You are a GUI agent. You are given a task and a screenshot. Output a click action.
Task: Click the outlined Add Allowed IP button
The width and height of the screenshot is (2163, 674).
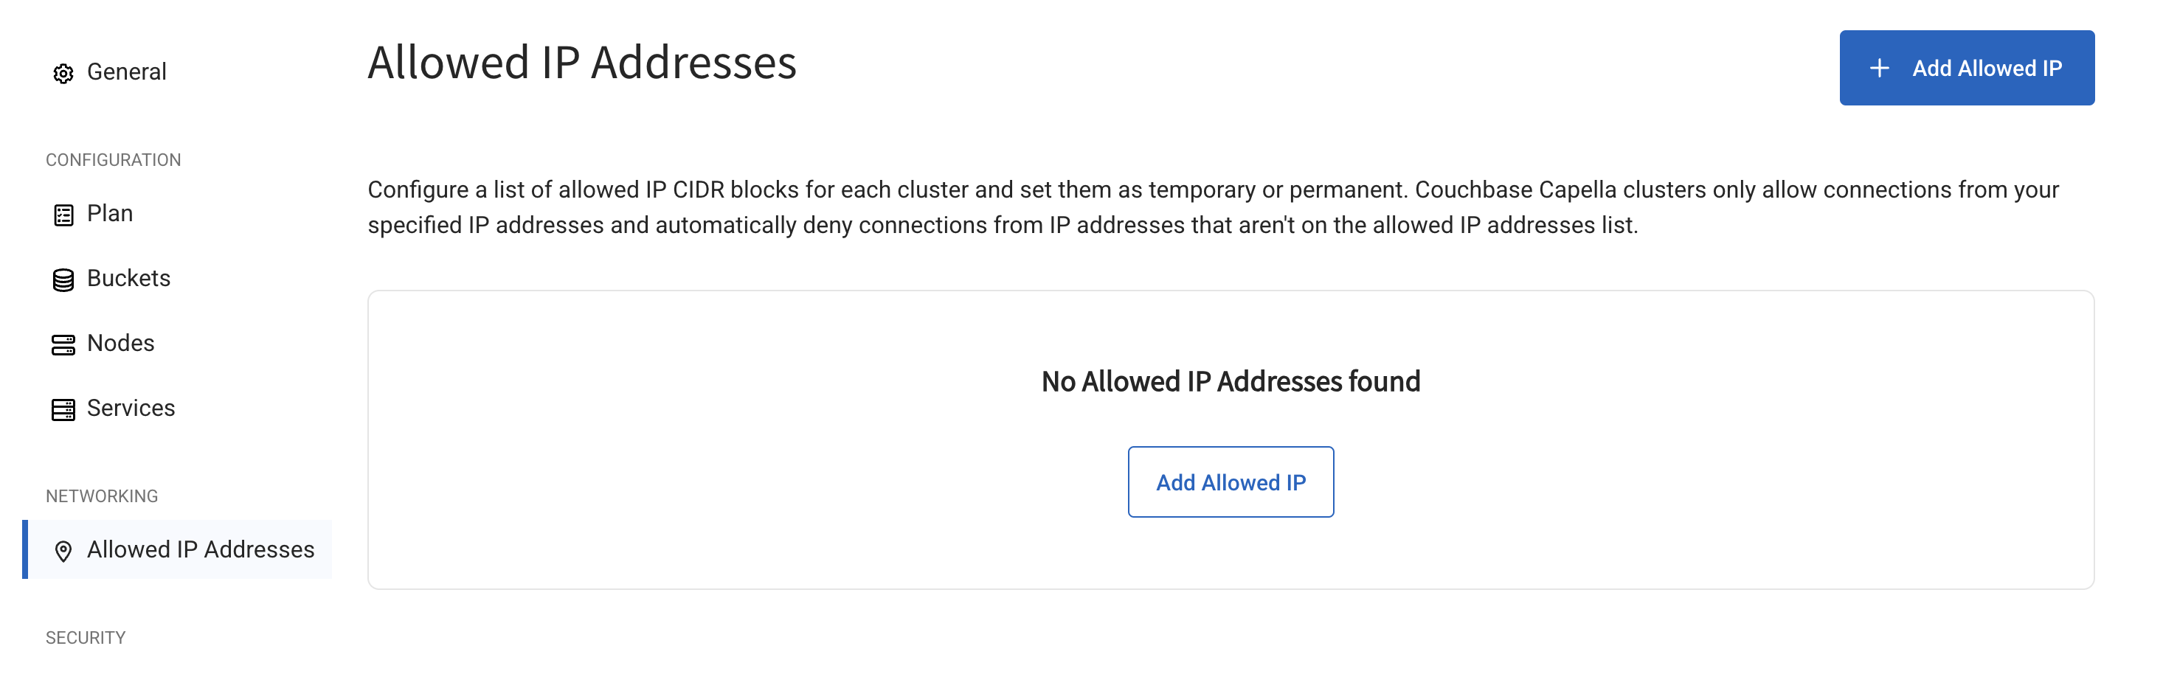coord(1230,482)
